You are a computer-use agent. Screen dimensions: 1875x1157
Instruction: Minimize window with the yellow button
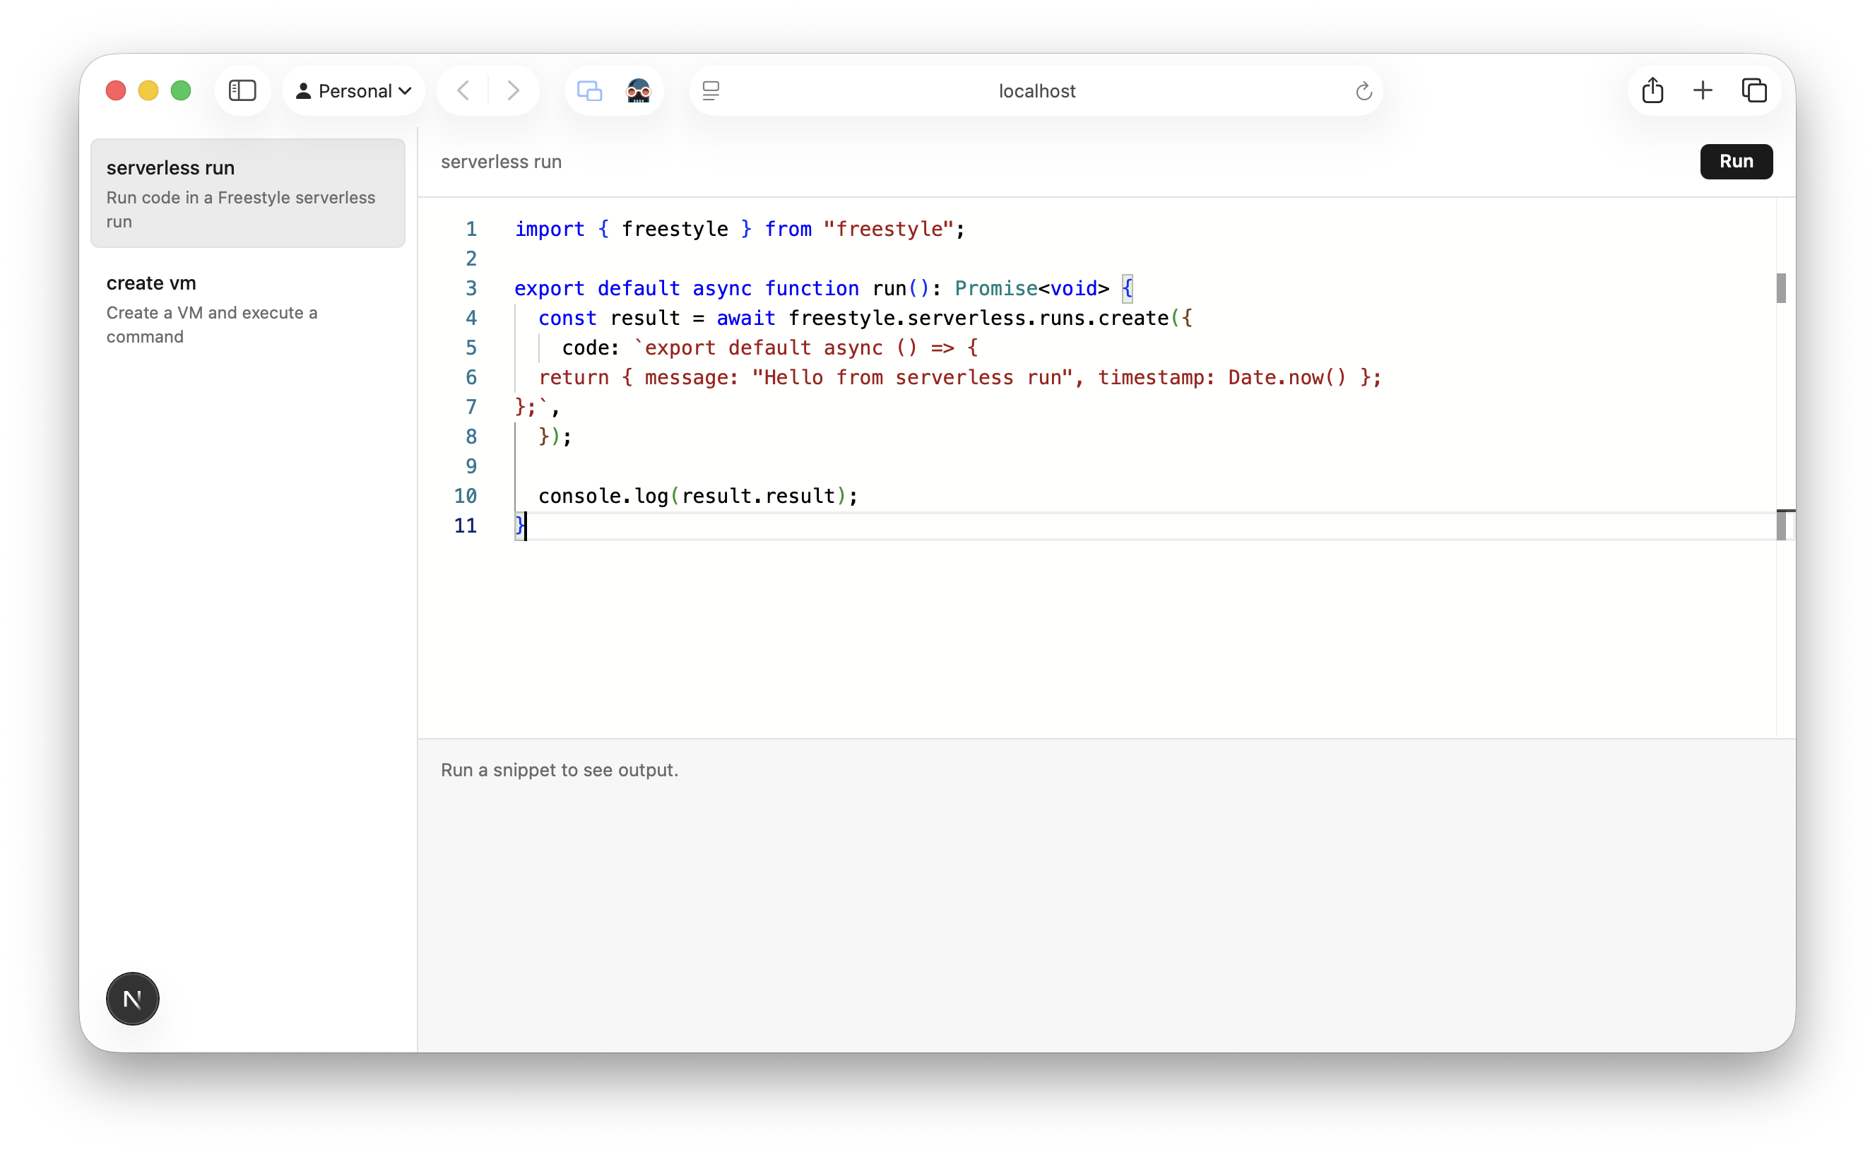click(148, 91)
